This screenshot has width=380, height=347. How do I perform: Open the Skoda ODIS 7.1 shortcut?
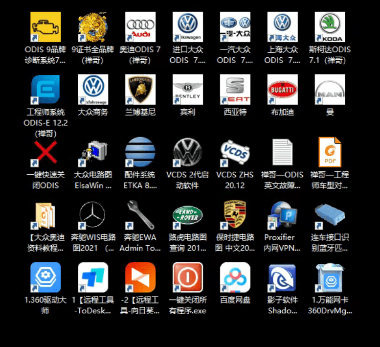(330, 27)
